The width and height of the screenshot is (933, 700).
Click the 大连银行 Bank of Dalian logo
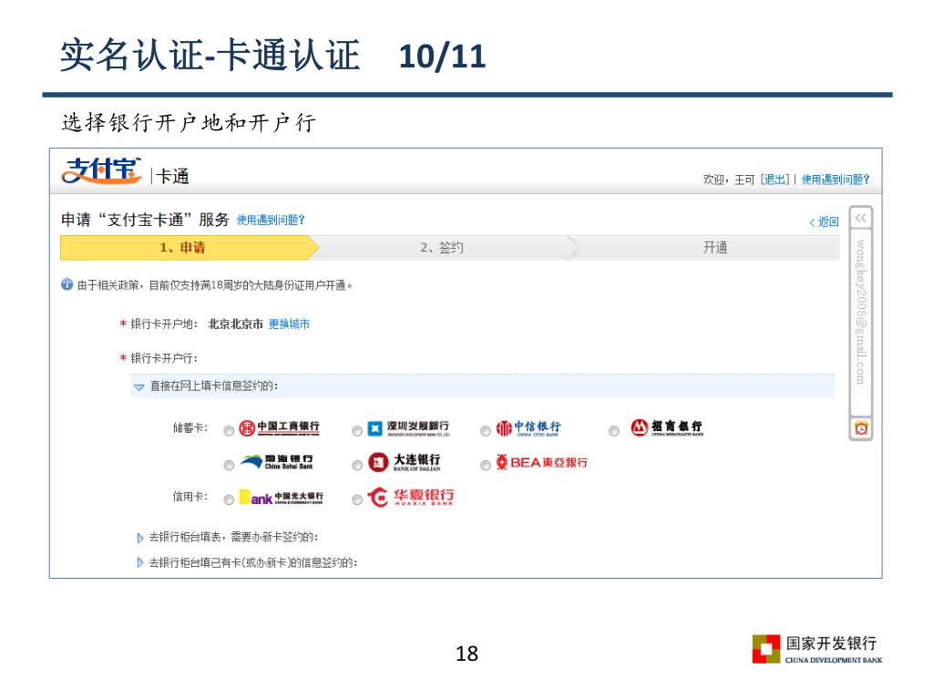(405, 462)
